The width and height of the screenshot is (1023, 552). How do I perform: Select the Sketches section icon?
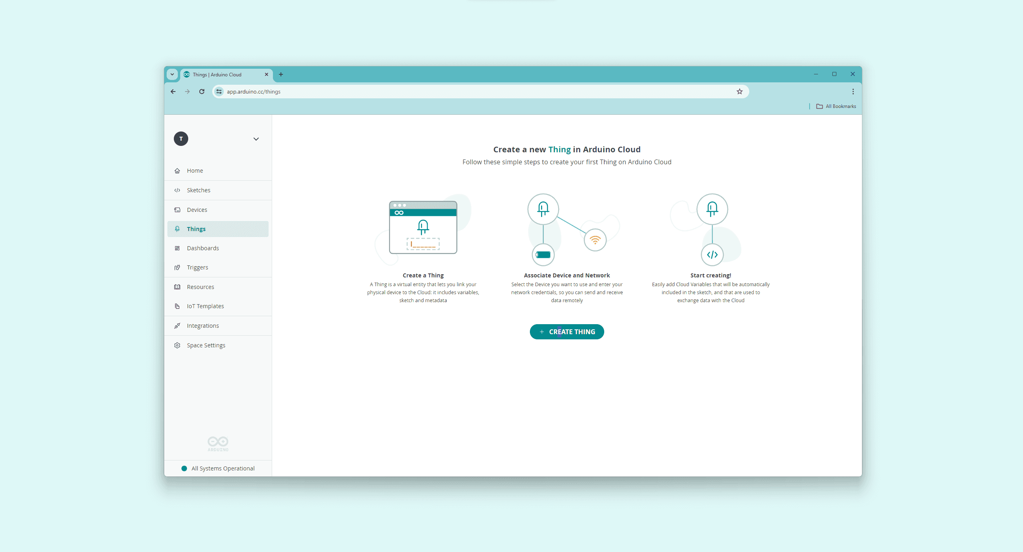click(177, 190)
